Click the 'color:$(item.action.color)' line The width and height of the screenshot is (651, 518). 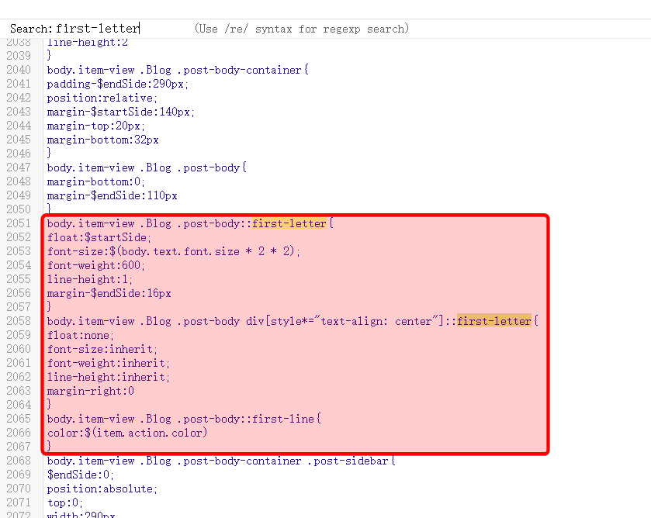(x=127, y=433)
